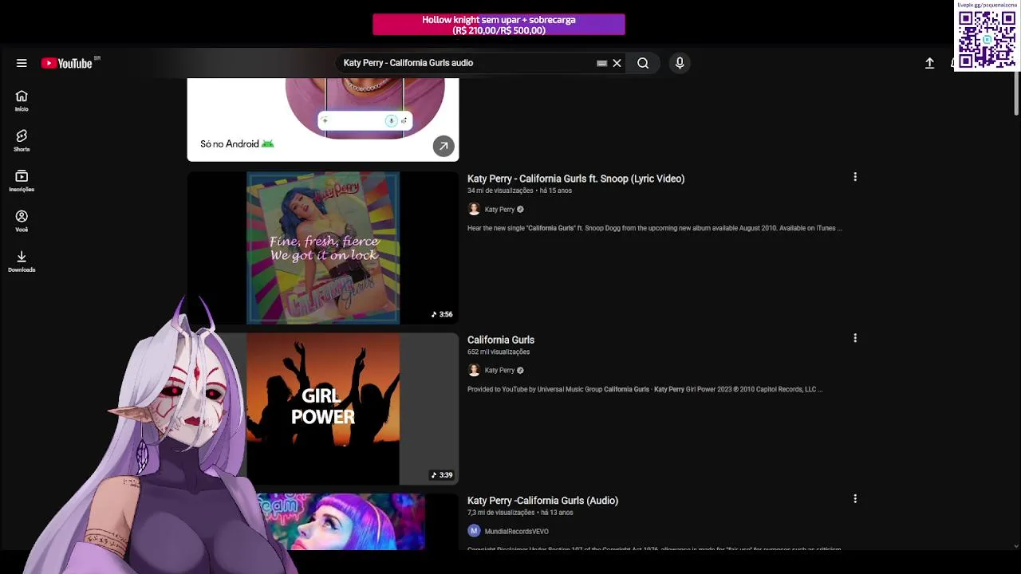Click the scrollbar down arrow

(1016, 546)
